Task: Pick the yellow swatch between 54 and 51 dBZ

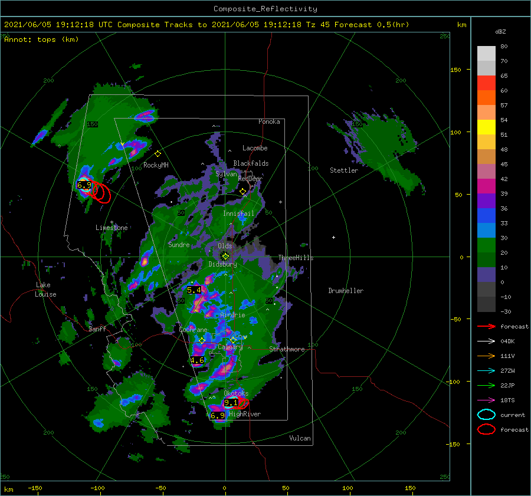Action: click(x=486, y=127)
